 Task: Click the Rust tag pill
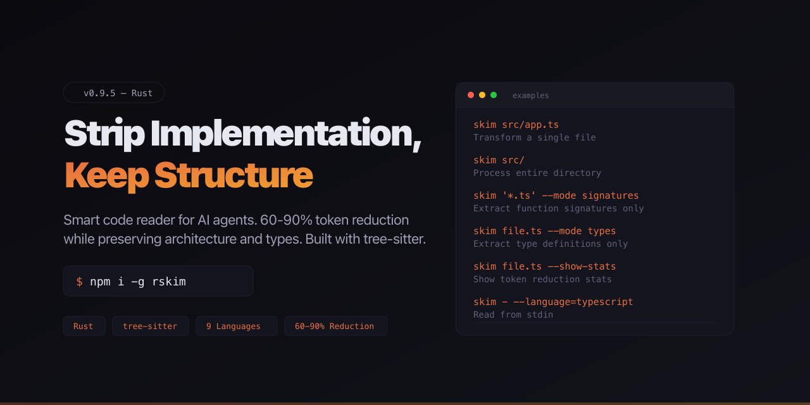pos(84,326)
